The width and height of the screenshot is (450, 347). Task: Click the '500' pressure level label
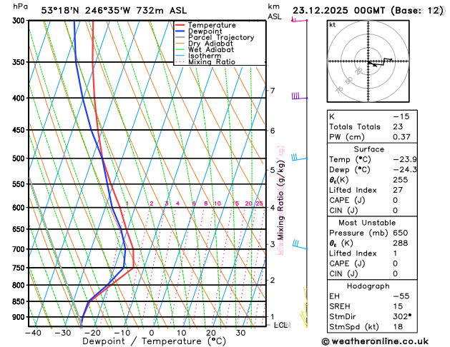[20, 159]
